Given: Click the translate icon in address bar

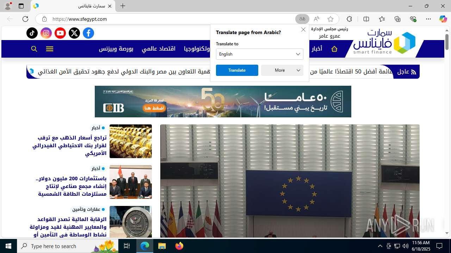Looking at the screenshot, I should [x=302, y=19].
